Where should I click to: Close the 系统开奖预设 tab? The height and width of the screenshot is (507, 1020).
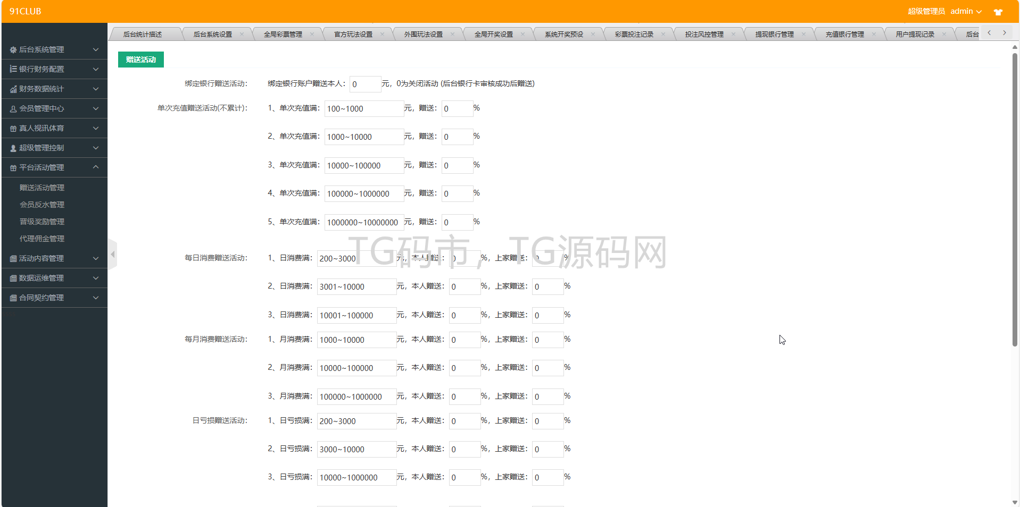(593, 34)
